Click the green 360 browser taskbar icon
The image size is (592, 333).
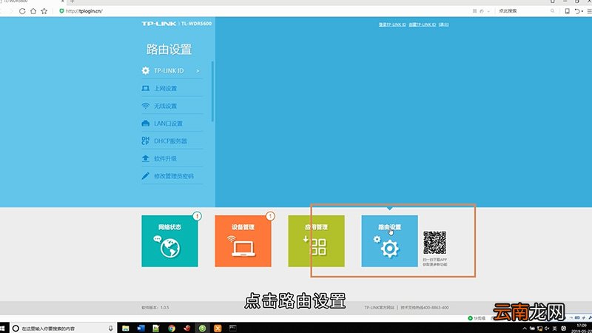pos(202,328)
